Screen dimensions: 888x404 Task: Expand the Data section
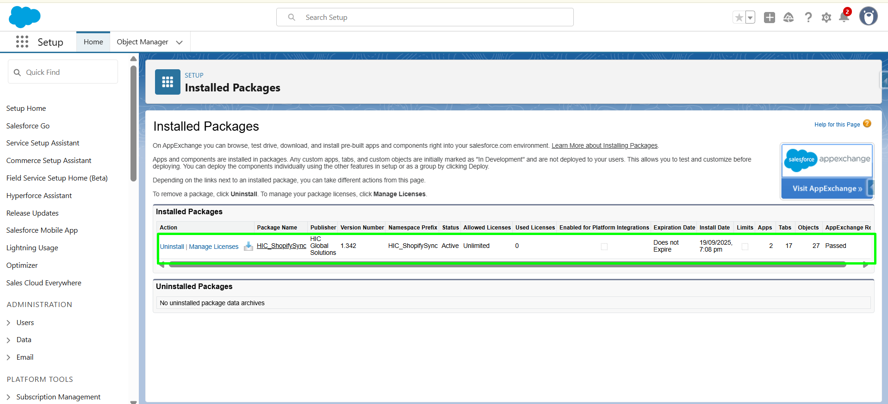coord(8,340)
